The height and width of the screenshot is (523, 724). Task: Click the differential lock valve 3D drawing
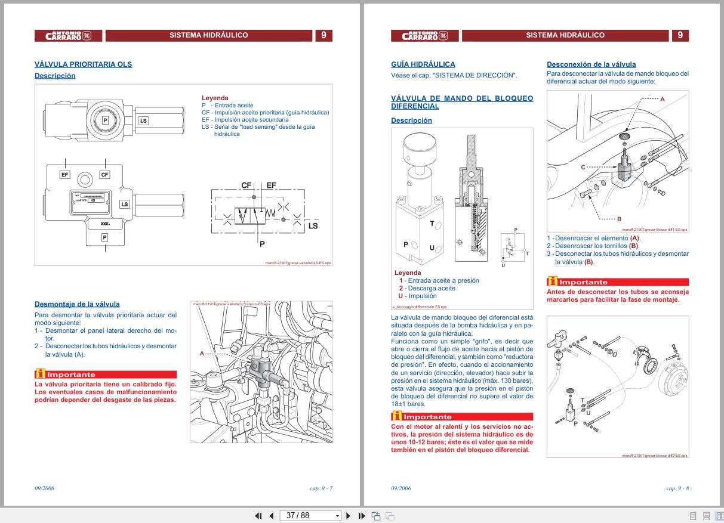420,200
